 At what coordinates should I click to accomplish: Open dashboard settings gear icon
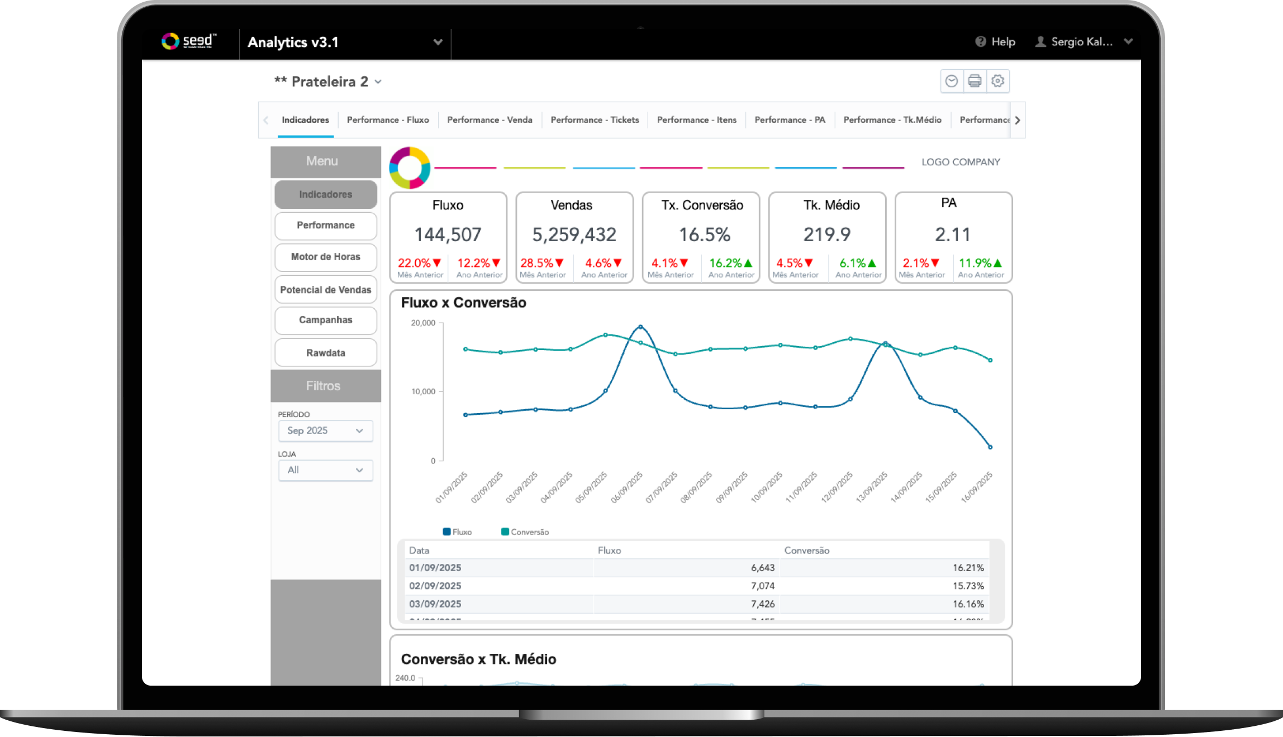coord(997,82)
